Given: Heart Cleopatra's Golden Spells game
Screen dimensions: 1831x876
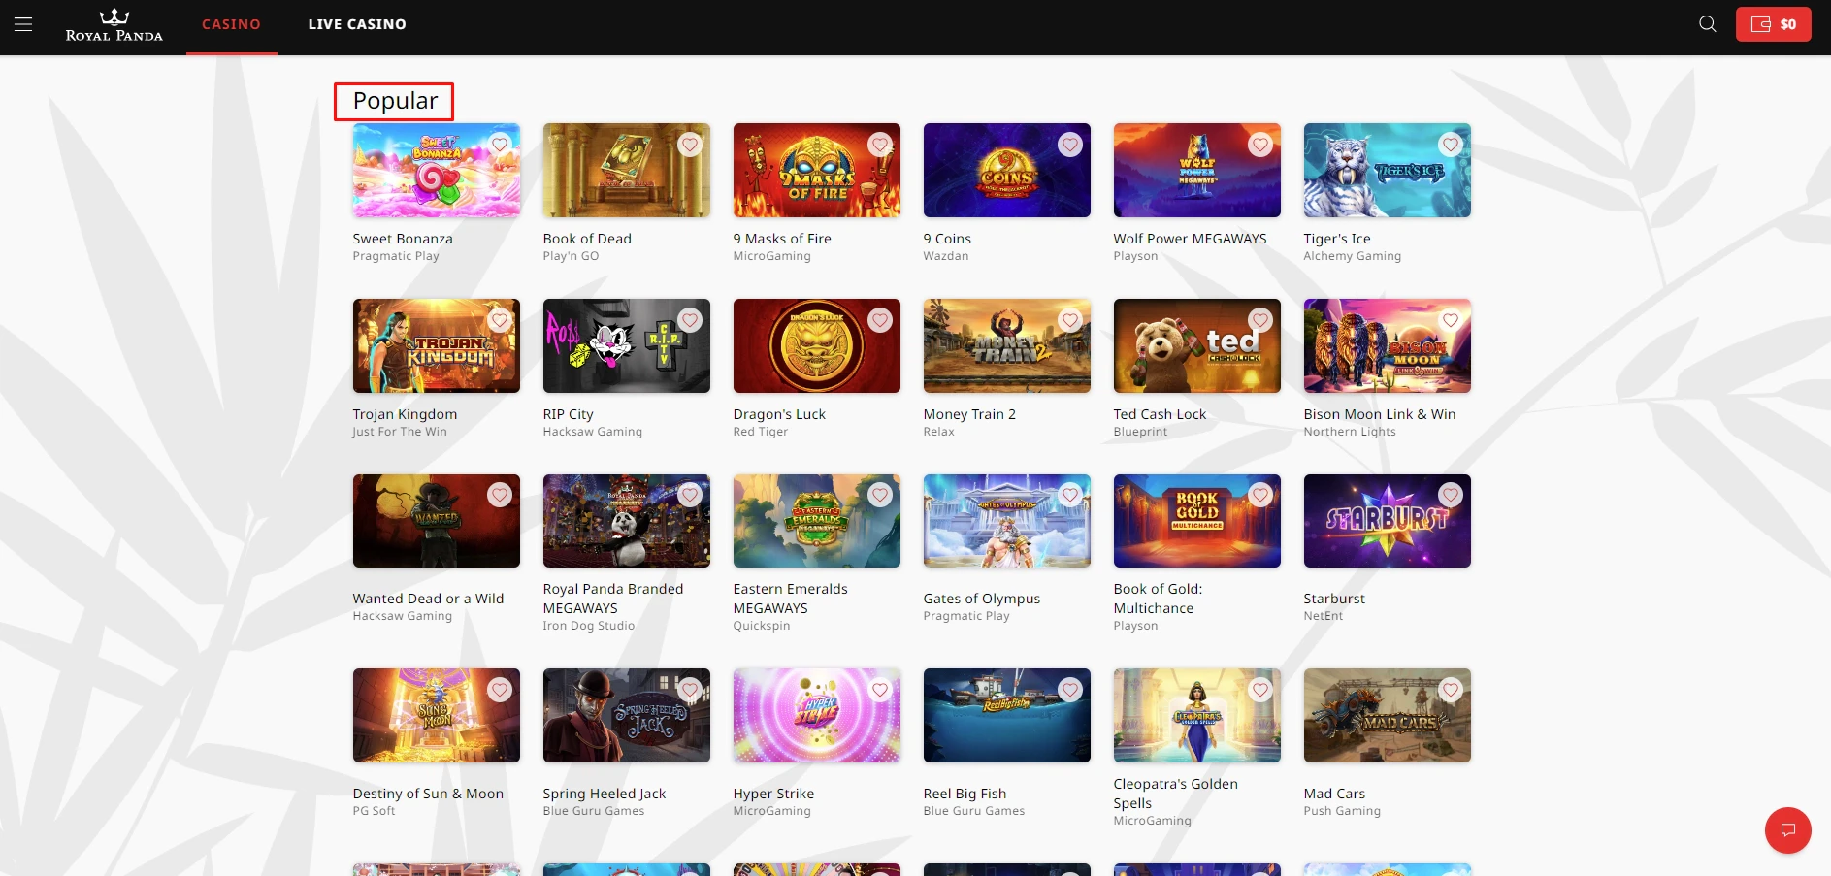Looking at the screenshot, I should pyautogui.click(x=1260, y=690).
